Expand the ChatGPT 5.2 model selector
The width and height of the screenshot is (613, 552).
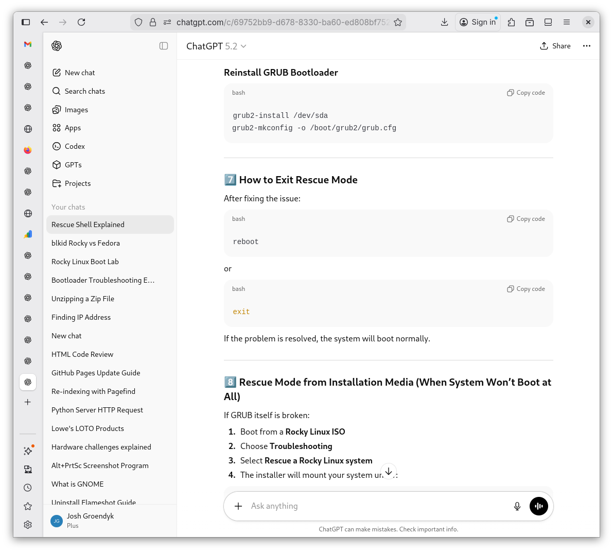point(216,46)
